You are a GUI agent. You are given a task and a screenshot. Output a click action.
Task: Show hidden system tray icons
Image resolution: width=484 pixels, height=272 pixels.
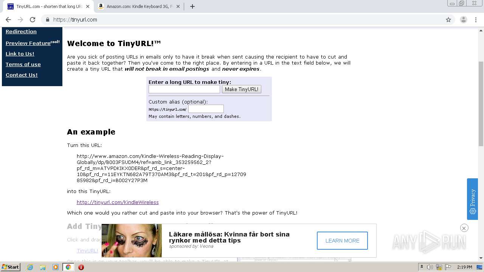click(422, 267)
